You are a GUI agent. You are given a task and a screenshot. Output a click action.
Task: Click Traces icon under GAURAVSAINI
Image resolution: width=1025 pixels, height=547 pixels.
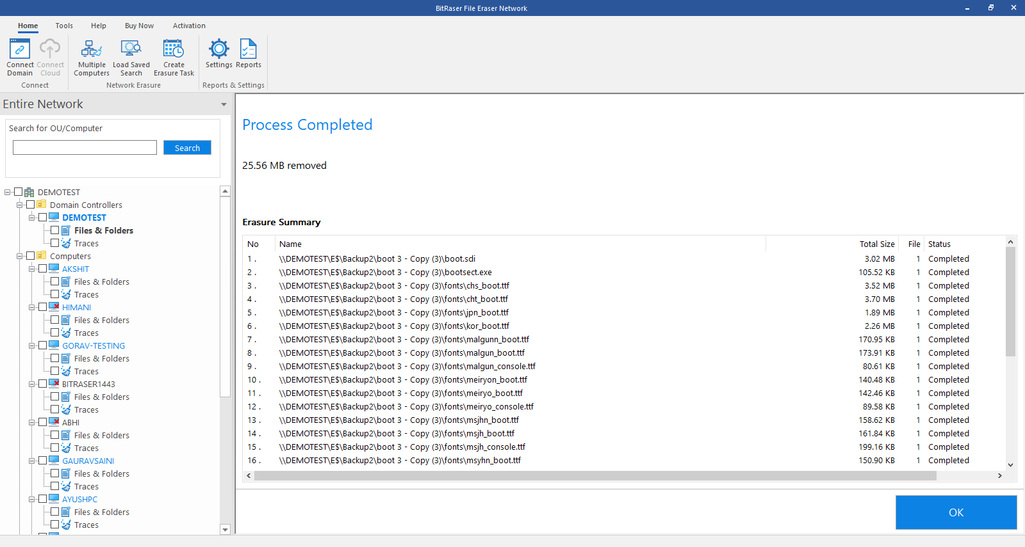(66, 486)
